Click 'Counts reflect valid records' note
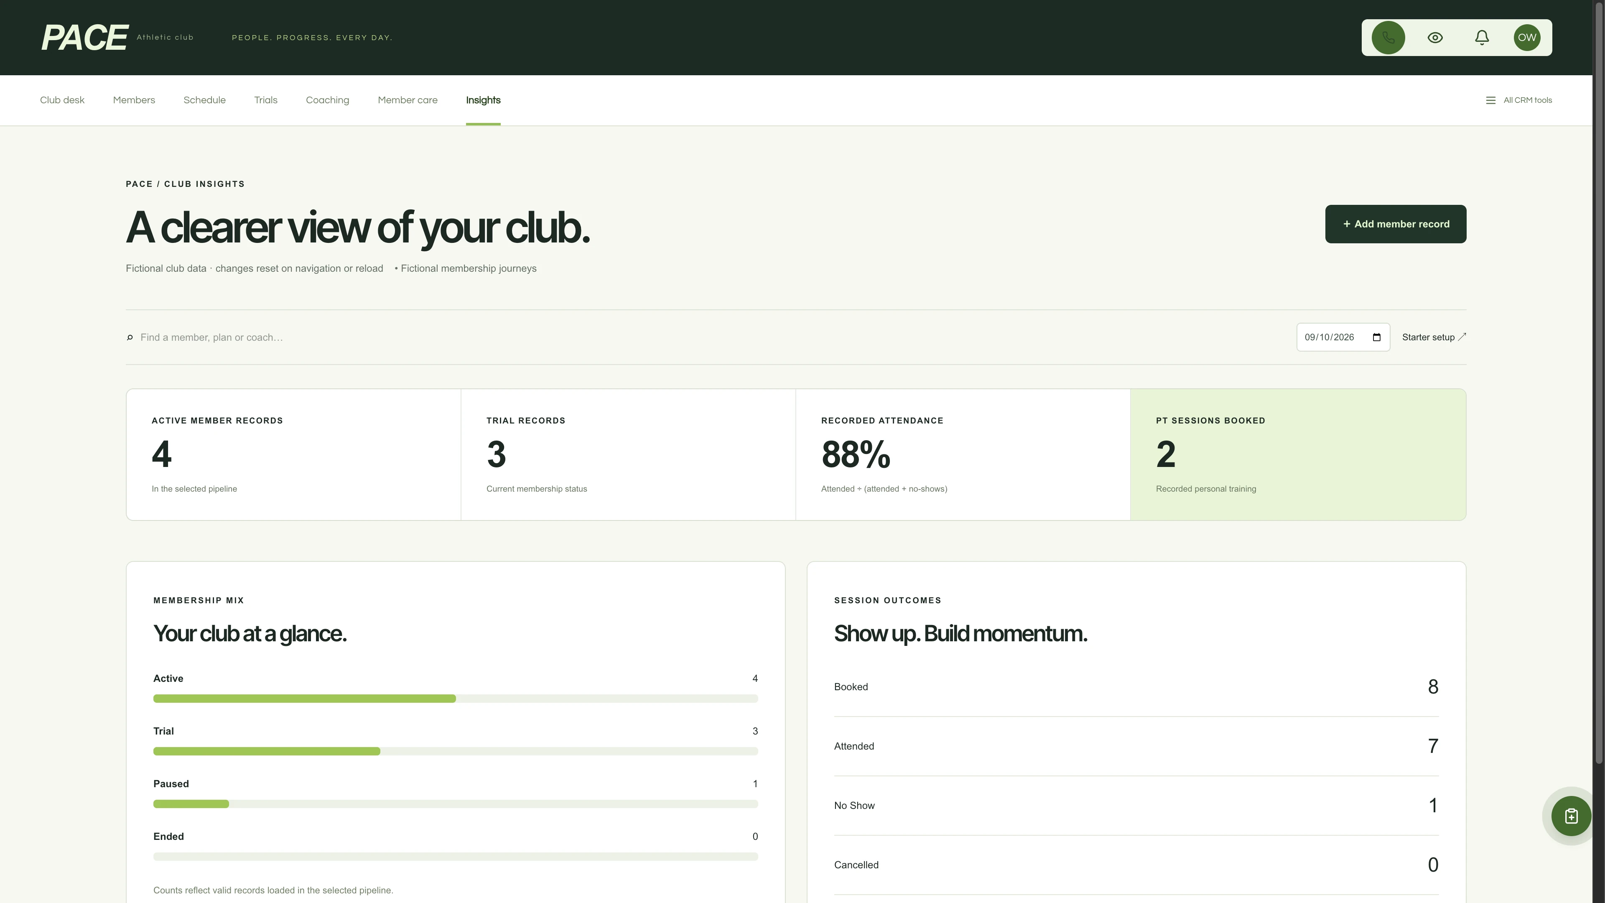Viewport: 1605px width, 903px height. point(273,890)
